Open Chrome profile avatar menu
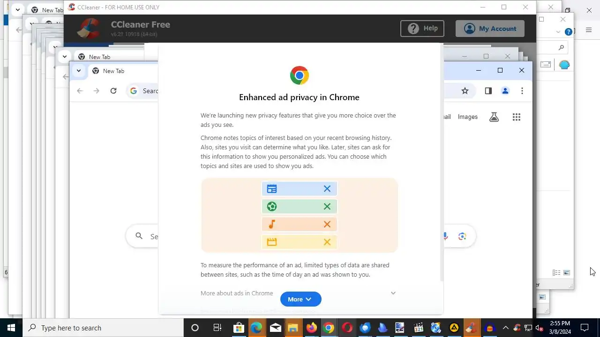The image size is (600, 337). click(x=505, y=91)
